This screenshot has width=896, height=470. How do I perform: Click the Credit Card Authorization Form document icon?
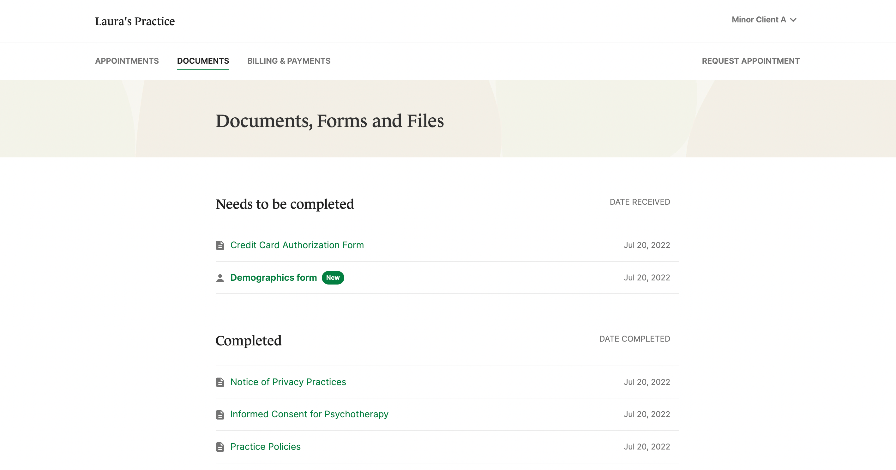point(220,245)
